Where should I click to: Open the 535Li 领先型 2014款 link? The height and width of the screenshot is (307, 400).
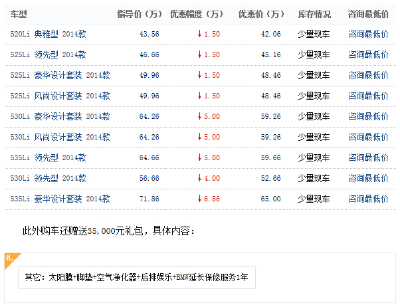tap(48, 157)
